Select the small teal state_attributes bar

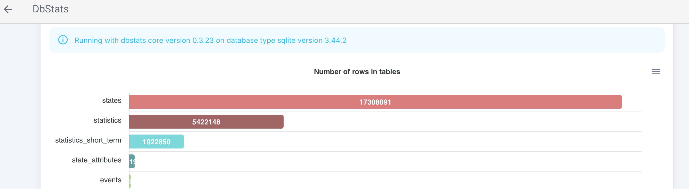[x=132, y=161]
